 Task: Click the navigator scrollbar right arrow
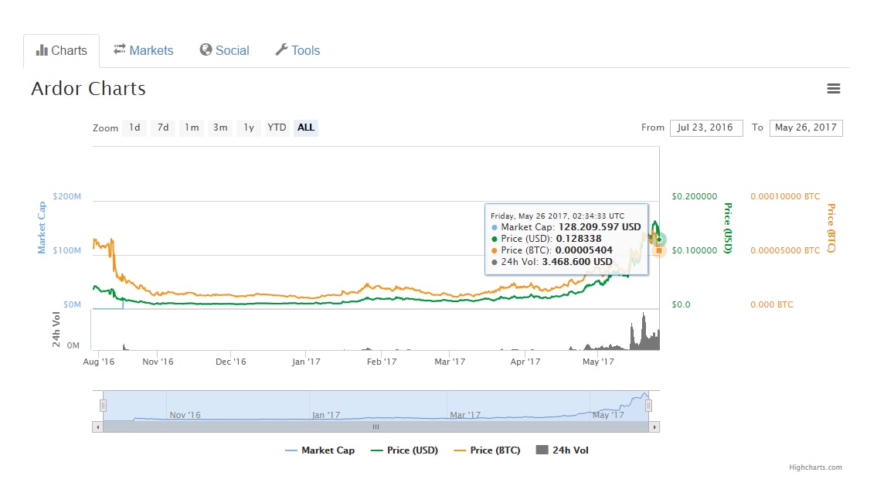point(654,427)
